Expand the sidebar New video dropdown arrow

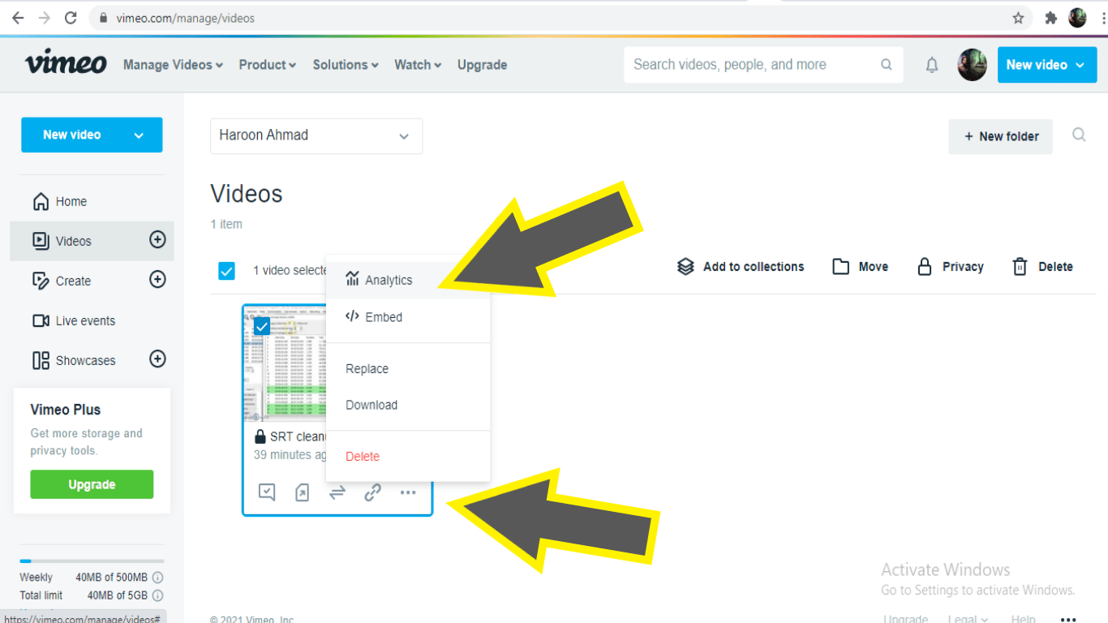[139, 135]
